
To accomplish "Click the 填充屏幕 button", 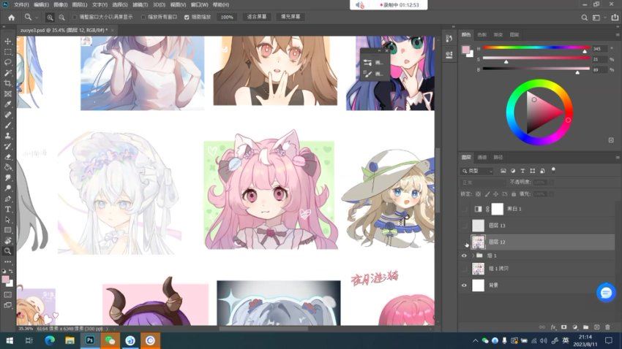I will (x=291, y=17).
